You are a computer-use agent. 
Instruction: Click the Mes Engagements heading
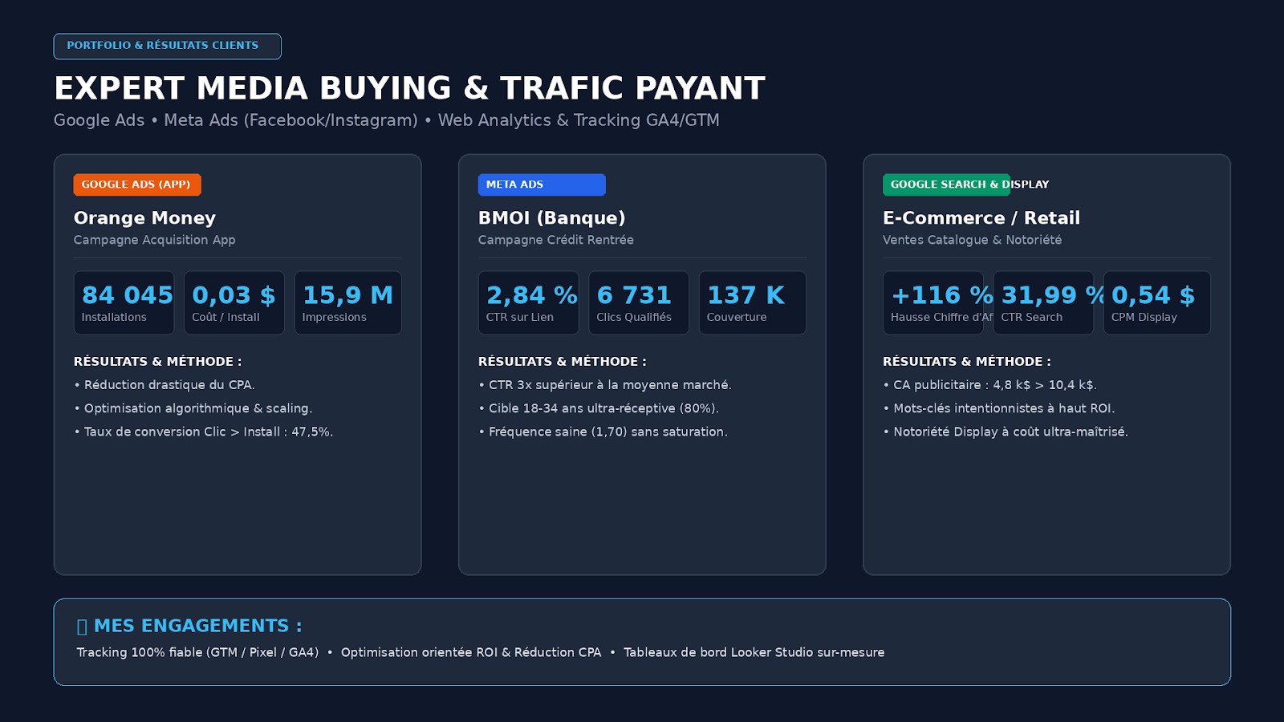tap(197, 626)
